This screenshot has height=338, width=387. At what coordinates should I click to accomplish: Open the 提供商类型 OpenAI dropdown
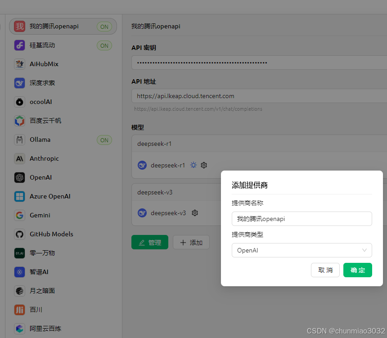click(x=301, y=250)
